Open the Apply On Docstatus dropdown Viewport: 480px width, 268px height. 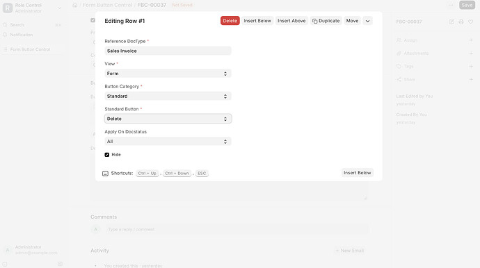click(x=168, y=141)
